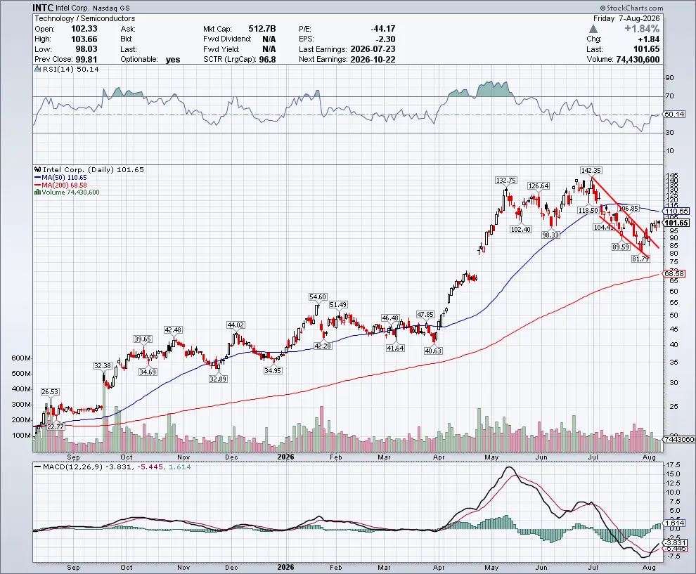Click the P/E value -44.17

(x=383, y=28)
